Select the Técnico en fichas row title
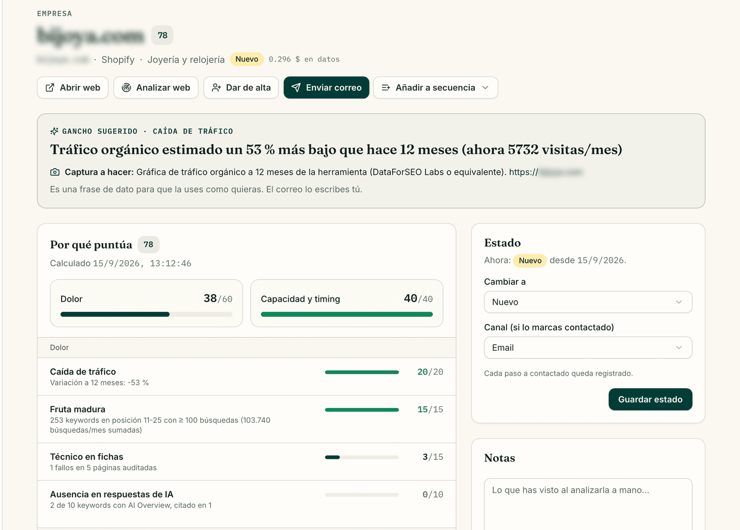 (86, 457)
